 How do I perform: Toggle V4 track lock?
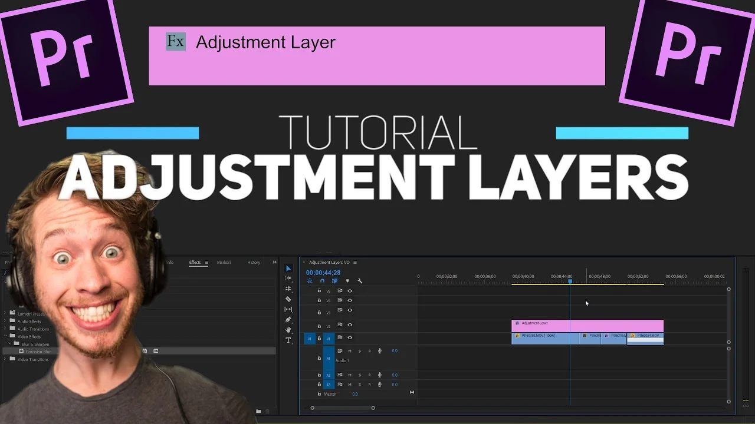319,300
